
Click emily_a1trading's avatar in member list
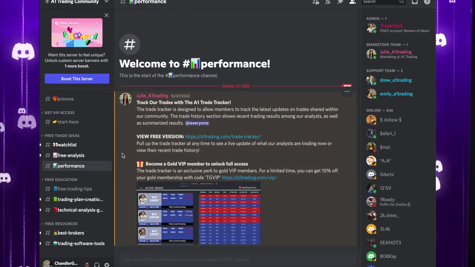371,94
